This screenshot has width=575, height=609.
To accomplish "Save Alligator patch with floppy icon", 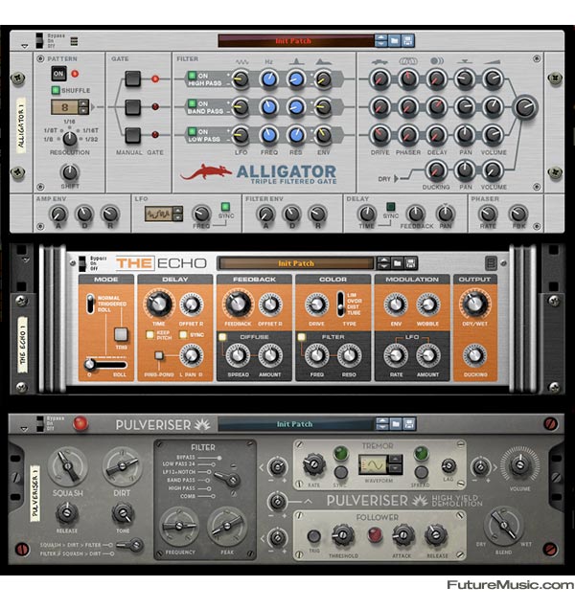I will click(407, 41).
